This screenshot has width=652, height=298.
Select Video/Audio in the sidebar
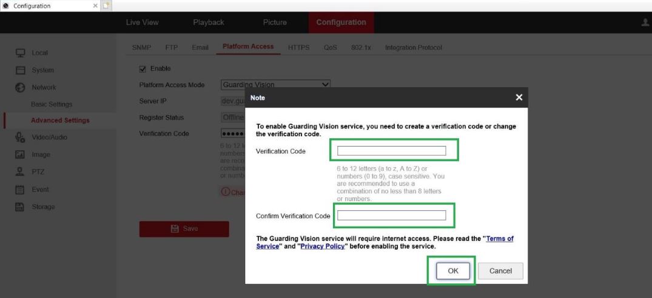click(50, 137)
